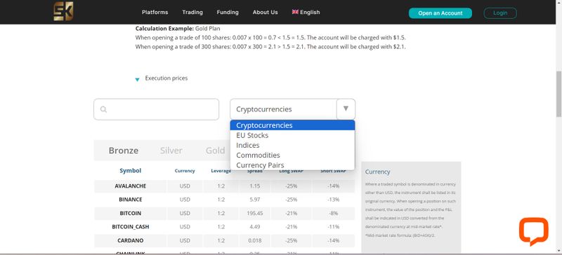Click the search magnifier icon
The image size is (562, 255).
point(103,109)
